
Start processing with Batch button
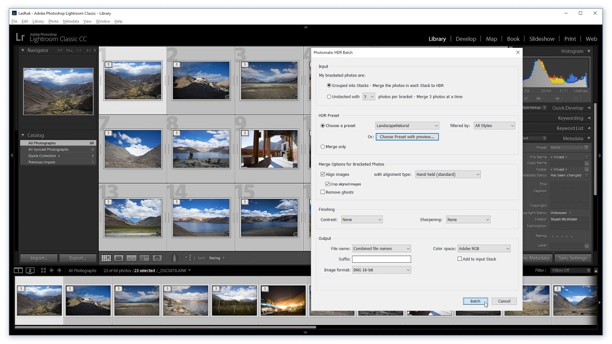[475, 301]
